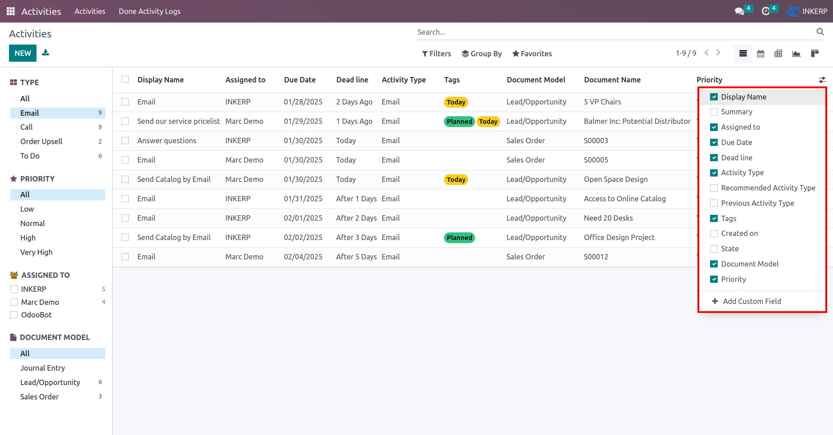Open the activities clock icon
This screenshot has height=435, width=833.
click(765, 11)
